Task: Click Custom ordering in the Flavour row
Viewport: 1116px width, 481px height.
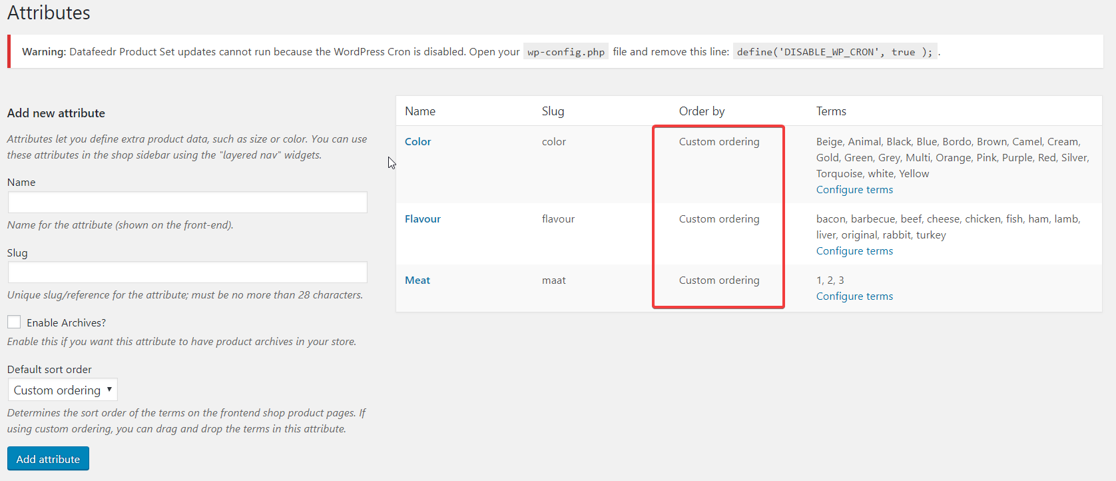Action: pos(719,219)
